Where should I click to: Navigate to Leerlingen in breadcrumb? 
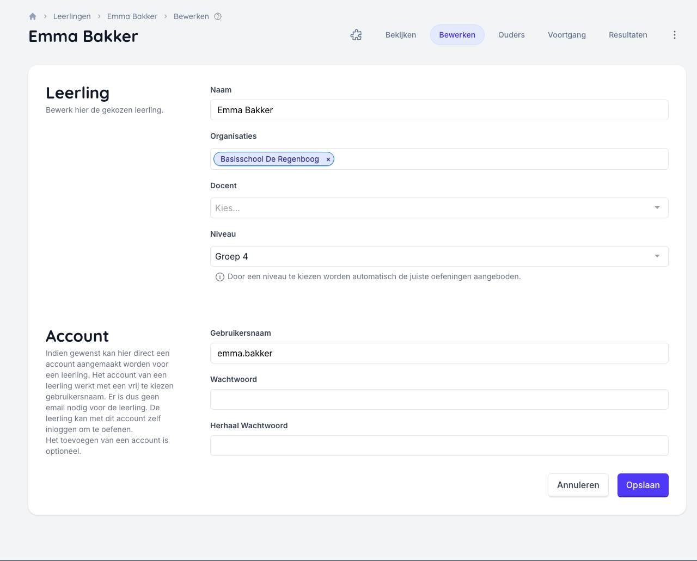coord(72,16)
